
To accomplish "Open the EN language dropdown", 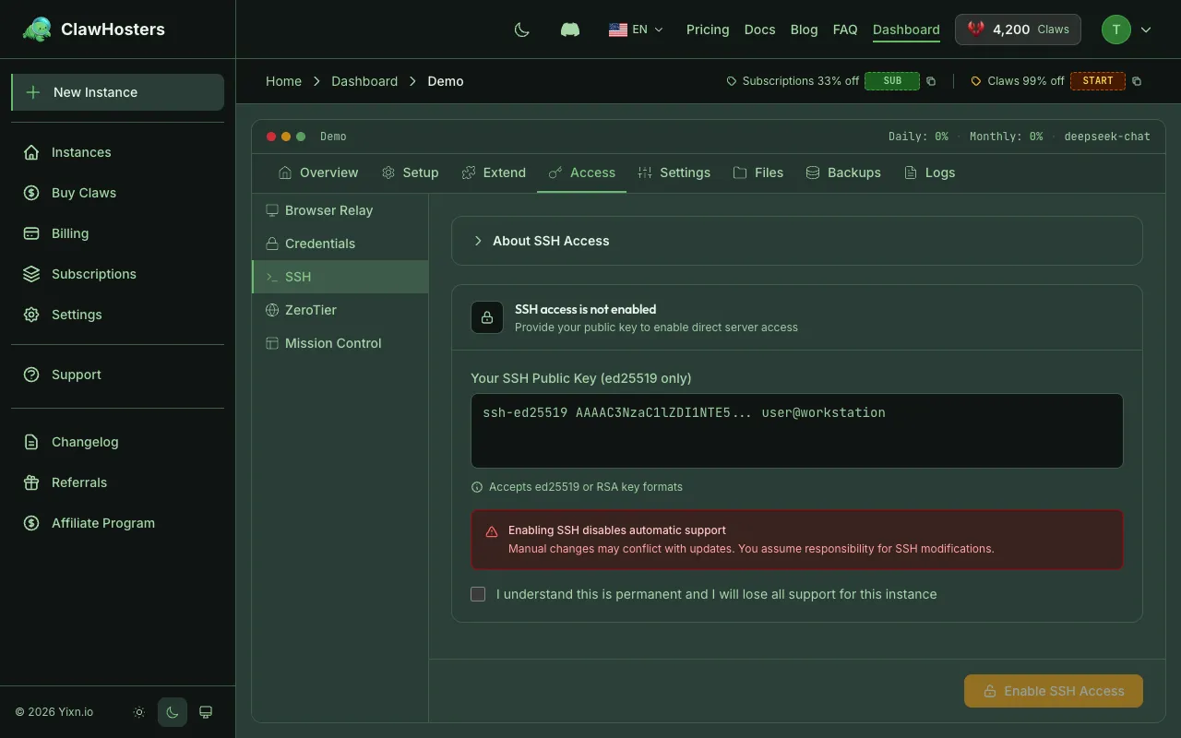I will coord(636,30).
